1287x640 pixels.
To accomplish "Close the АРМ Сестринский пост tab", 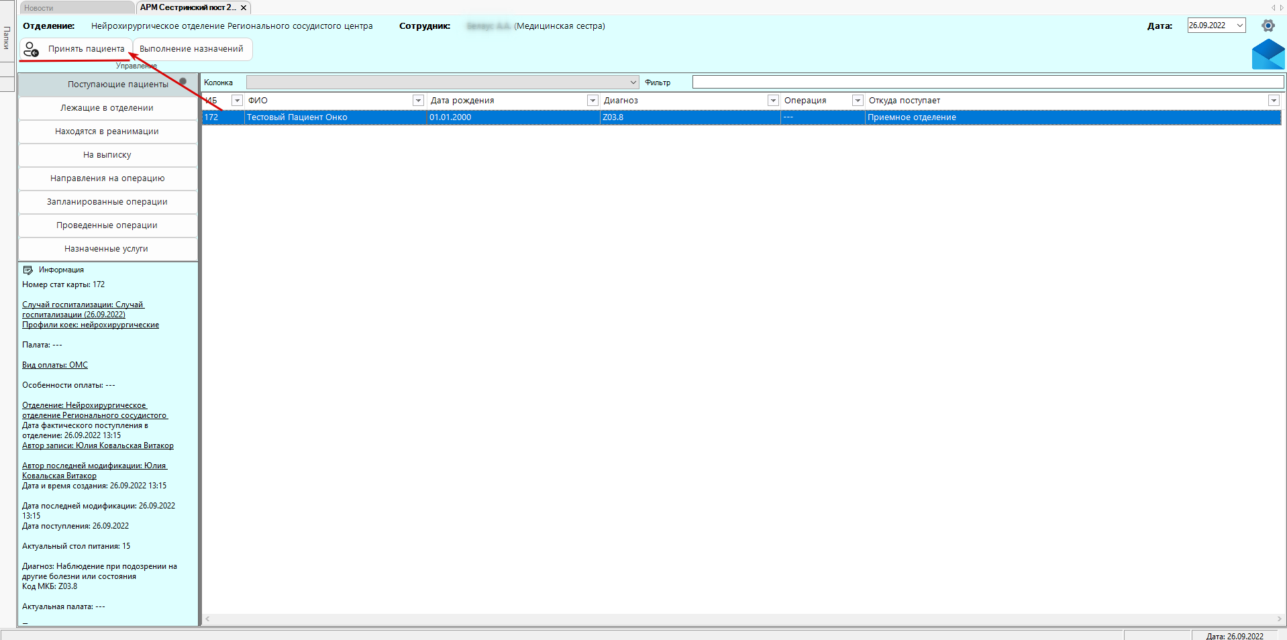I will (244, 8).
